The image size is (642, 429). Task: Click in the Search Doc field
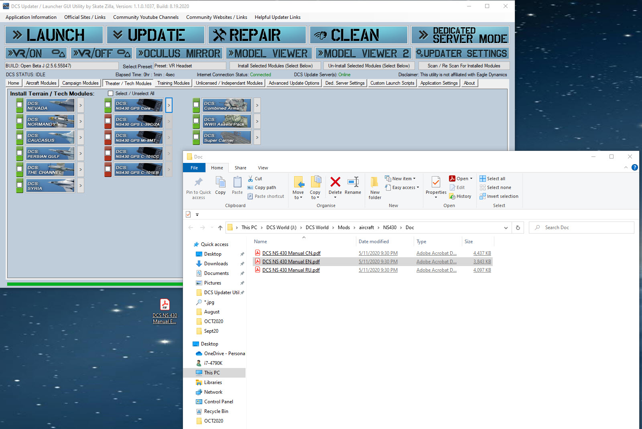[x=582, y=228]
